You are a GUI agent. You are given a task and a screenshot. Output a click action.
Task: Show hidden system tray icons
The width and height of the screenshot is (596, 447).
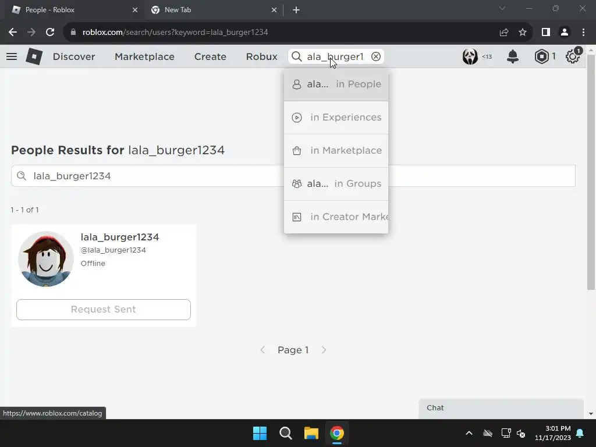(x=469, y=433)
